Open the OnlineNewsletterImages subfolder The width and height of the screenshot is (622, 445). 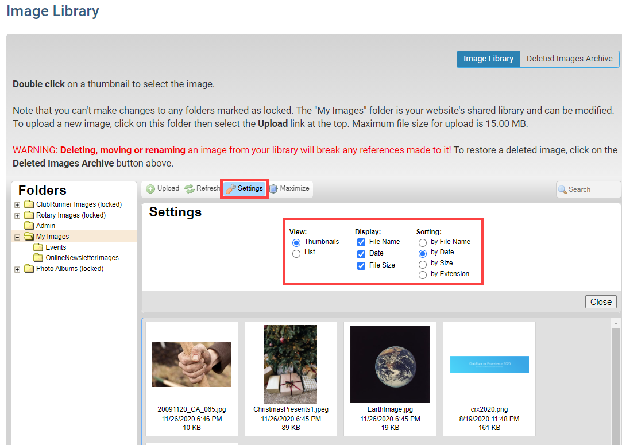[82, 258]
